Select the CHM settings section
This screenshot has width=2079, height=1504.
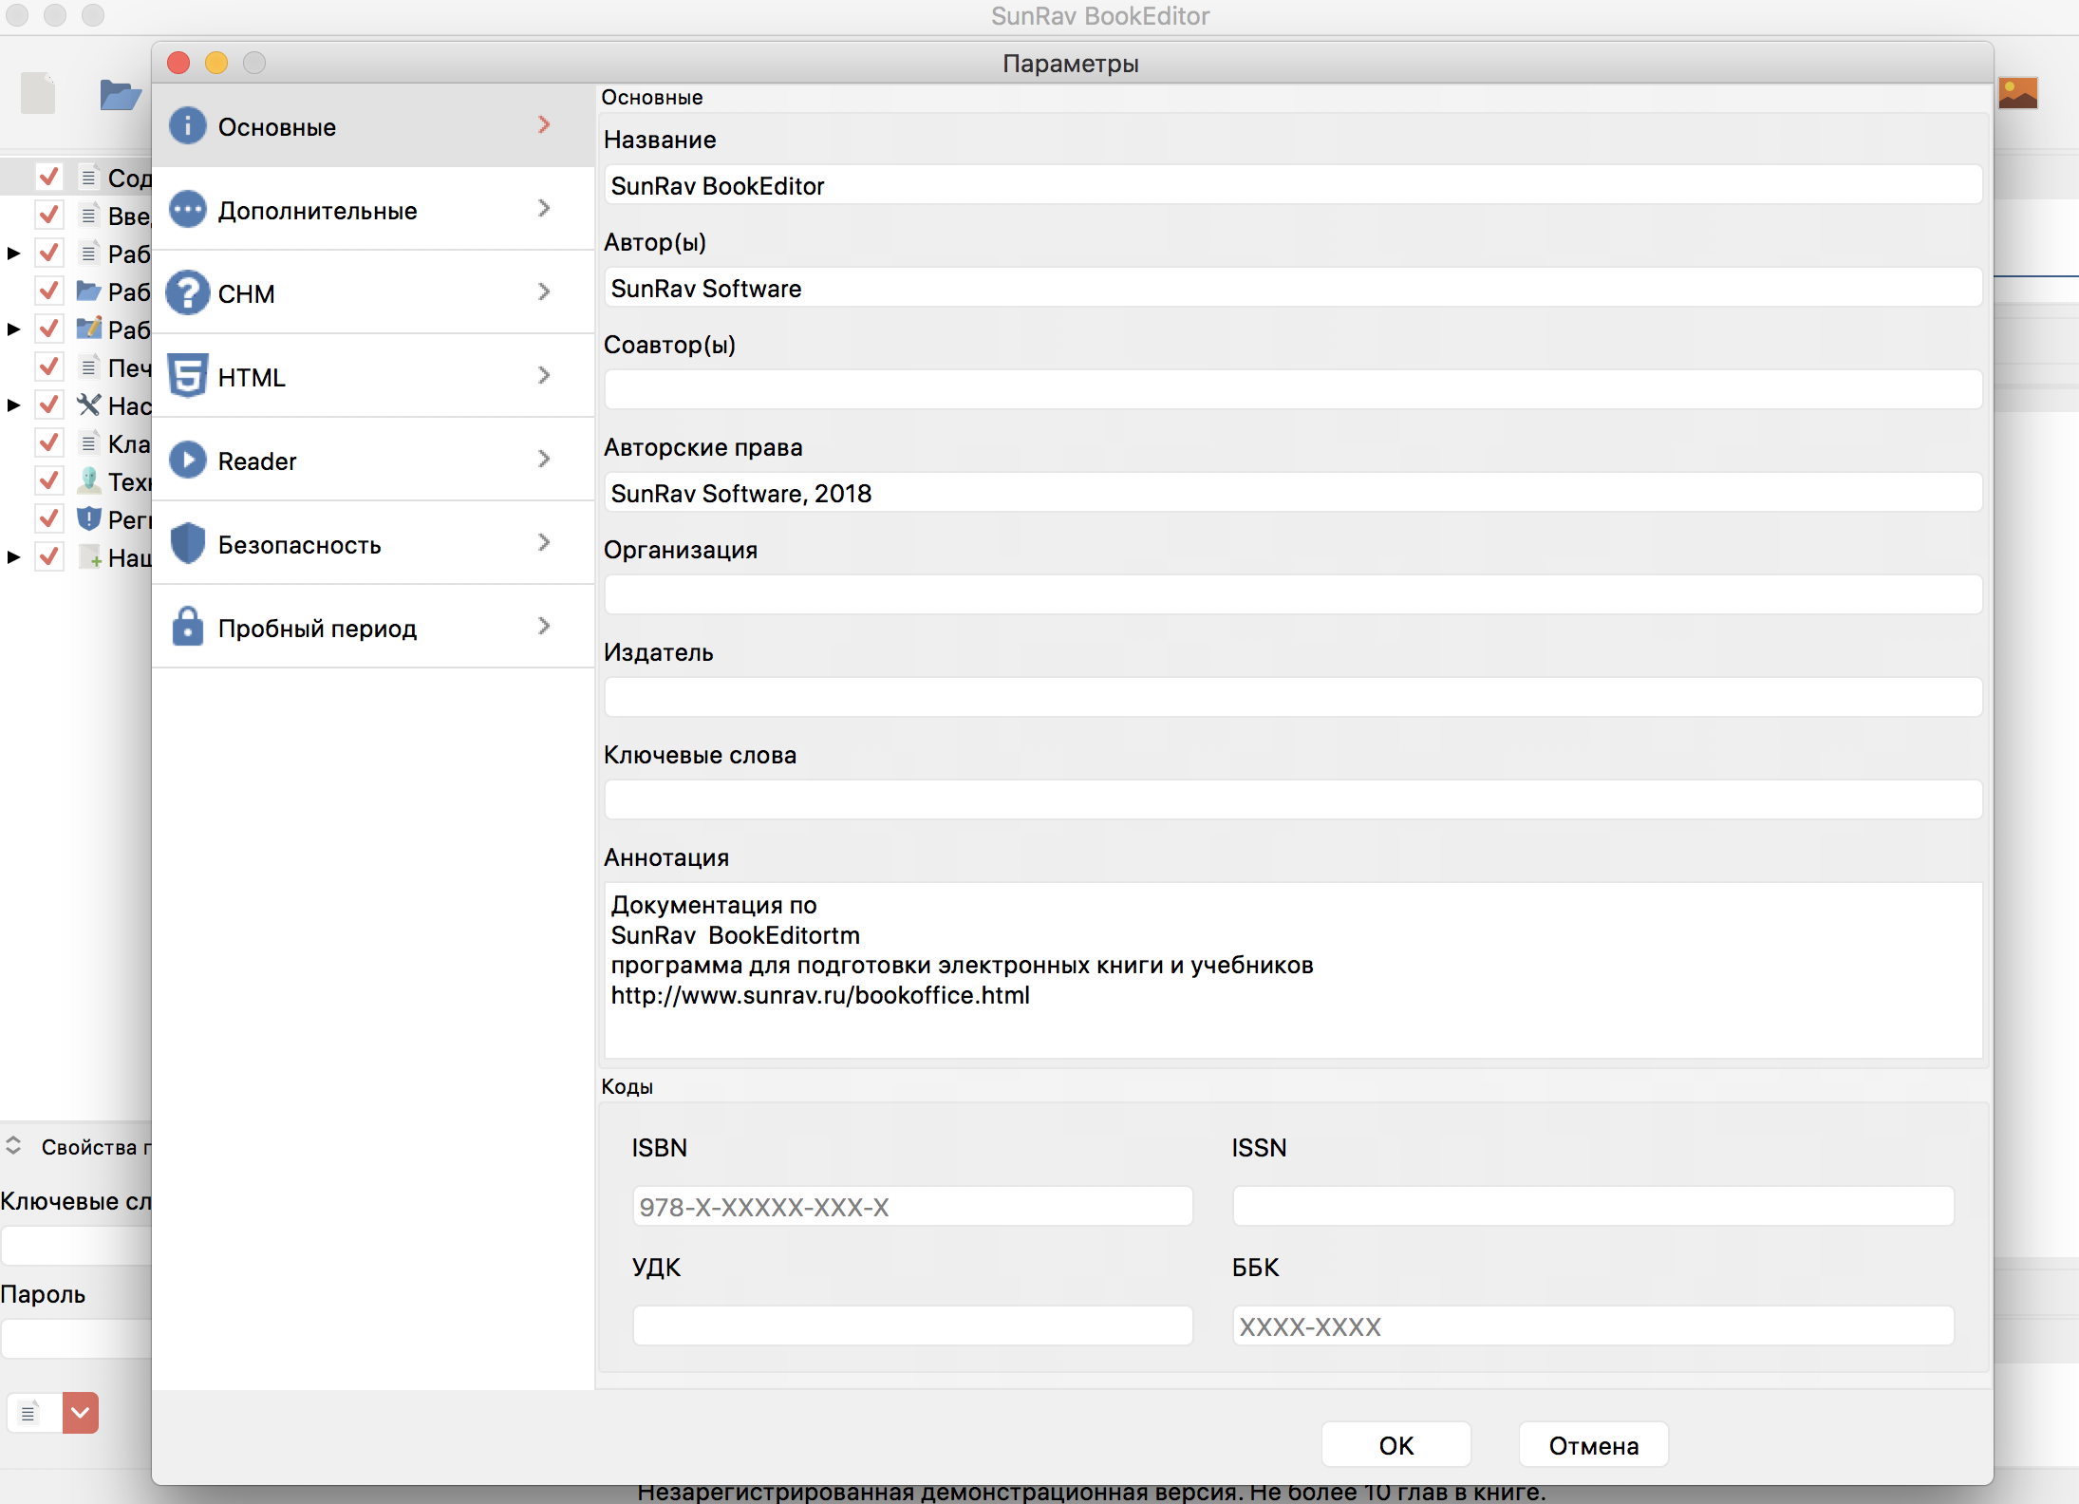tap(372, 292)
